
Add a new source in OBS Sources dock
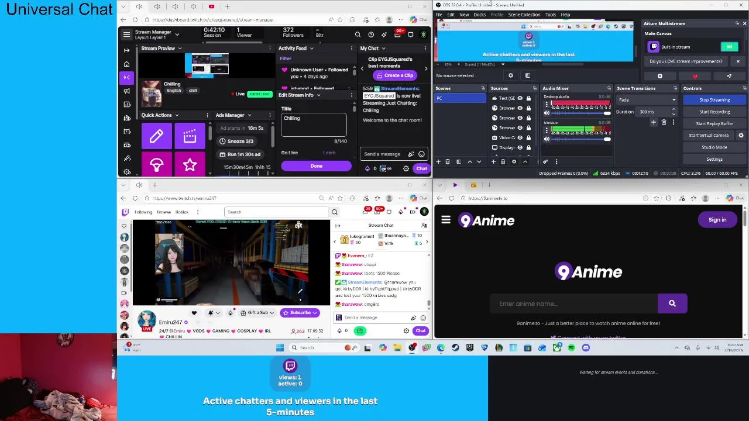(x=493, y=161)
